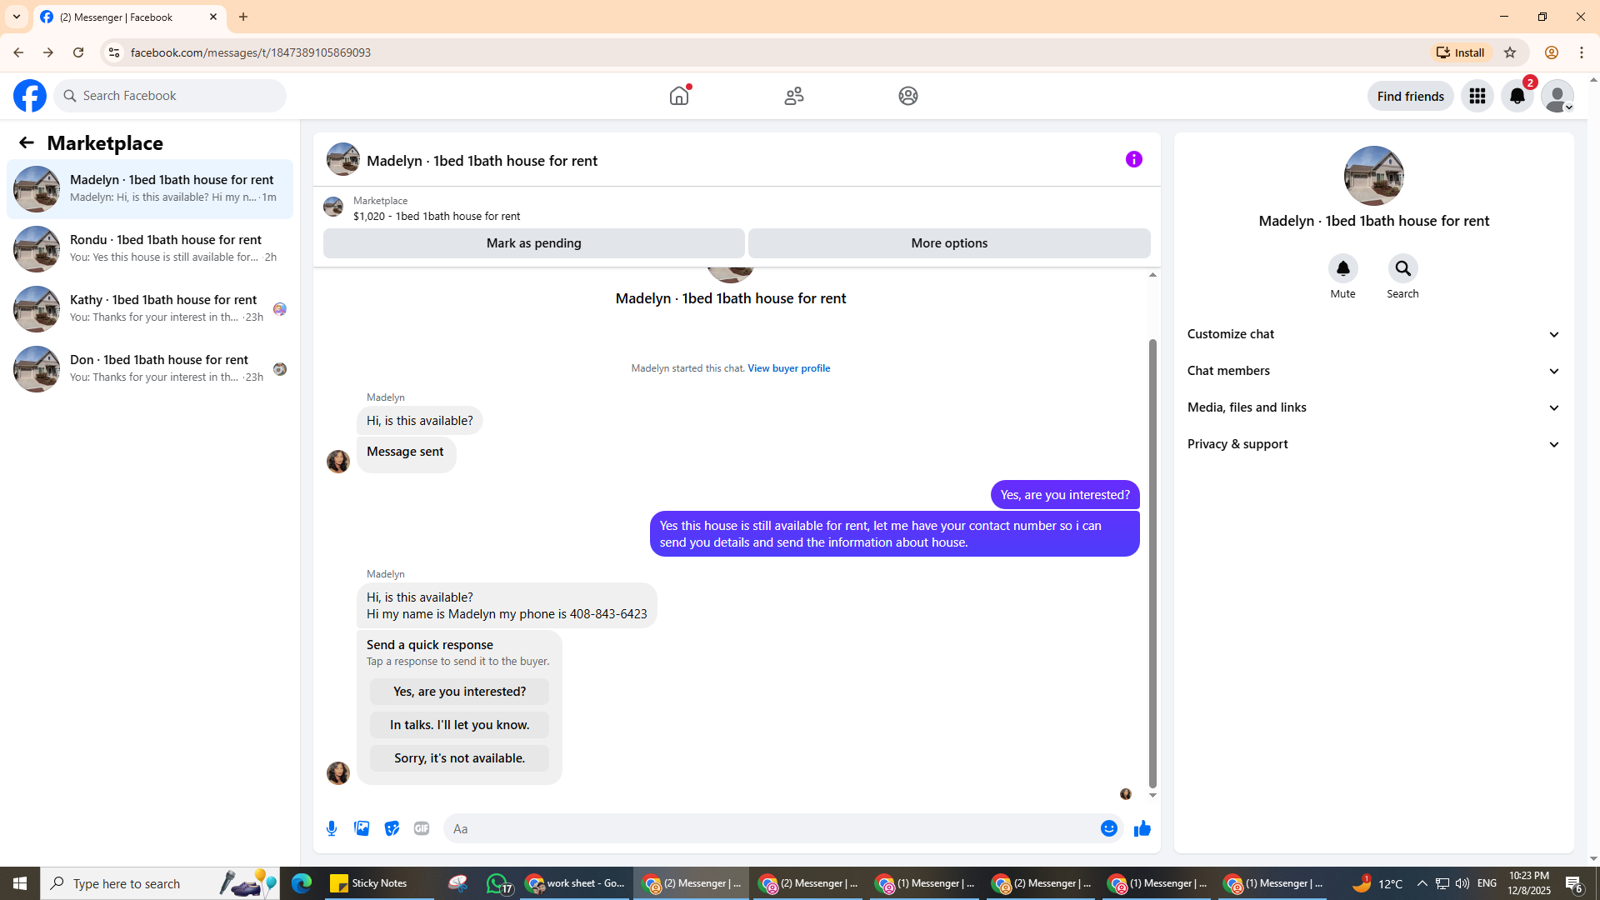This screenshot has height=900, width=1600.
Task: Mute this Madelyn conversation
Action: pyautogui.click(x=1343, y=268)
